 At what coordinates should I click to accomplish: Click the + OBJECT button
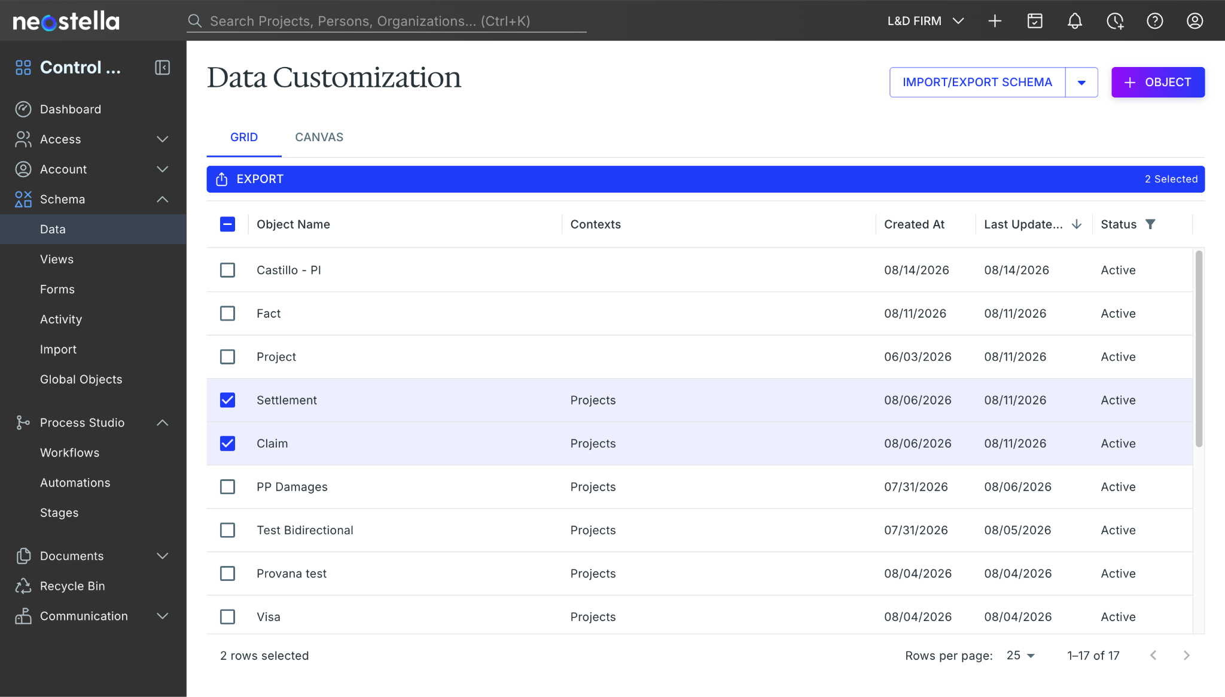click(x=1158, y=83)
